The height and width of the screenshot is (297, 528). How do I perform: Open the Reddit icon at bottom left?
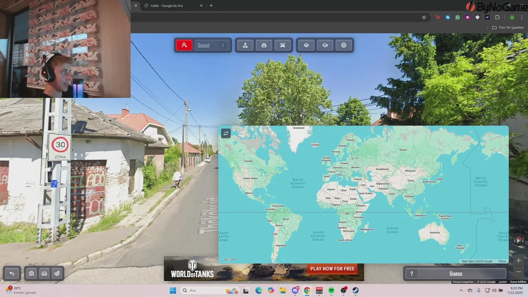pyautogui.click(x=57, y=273)
